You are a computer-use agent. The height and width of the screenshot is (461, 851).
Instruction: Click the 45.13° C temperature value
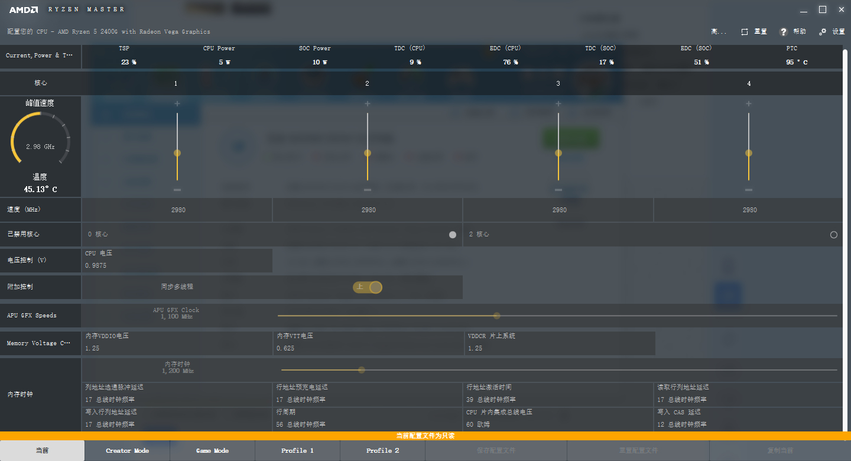(40, 190)
